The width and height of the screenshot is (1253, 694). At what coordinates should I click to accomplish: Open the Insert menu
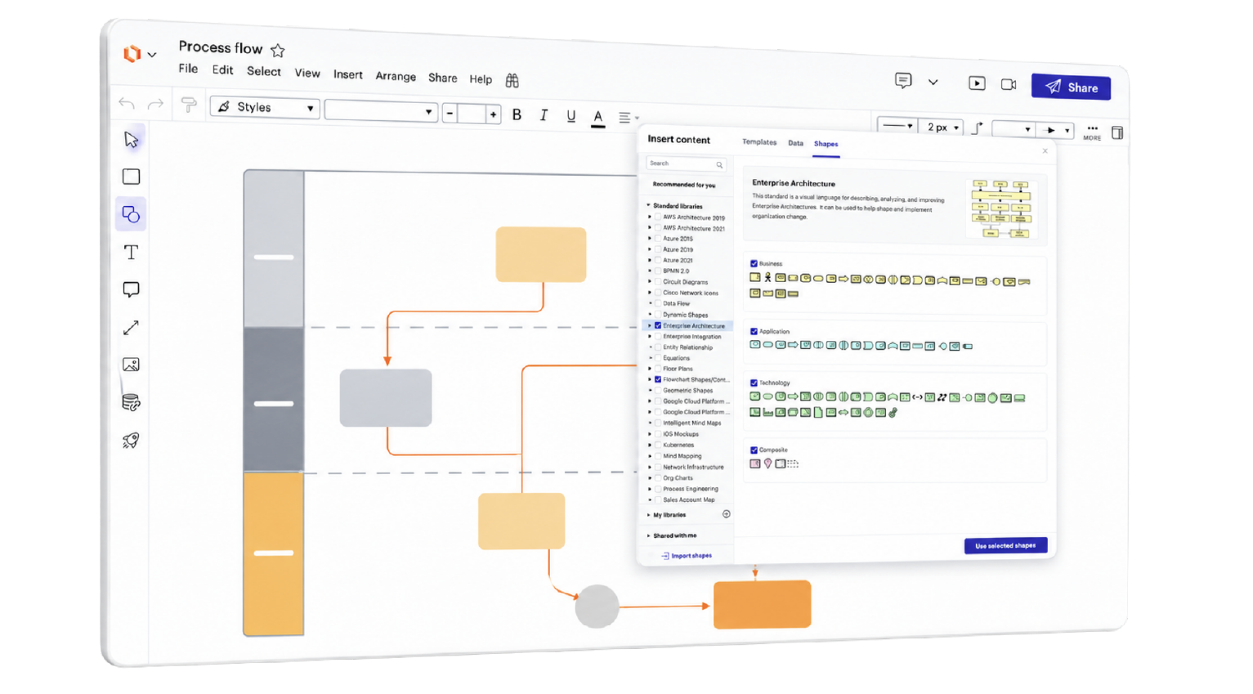347,74
